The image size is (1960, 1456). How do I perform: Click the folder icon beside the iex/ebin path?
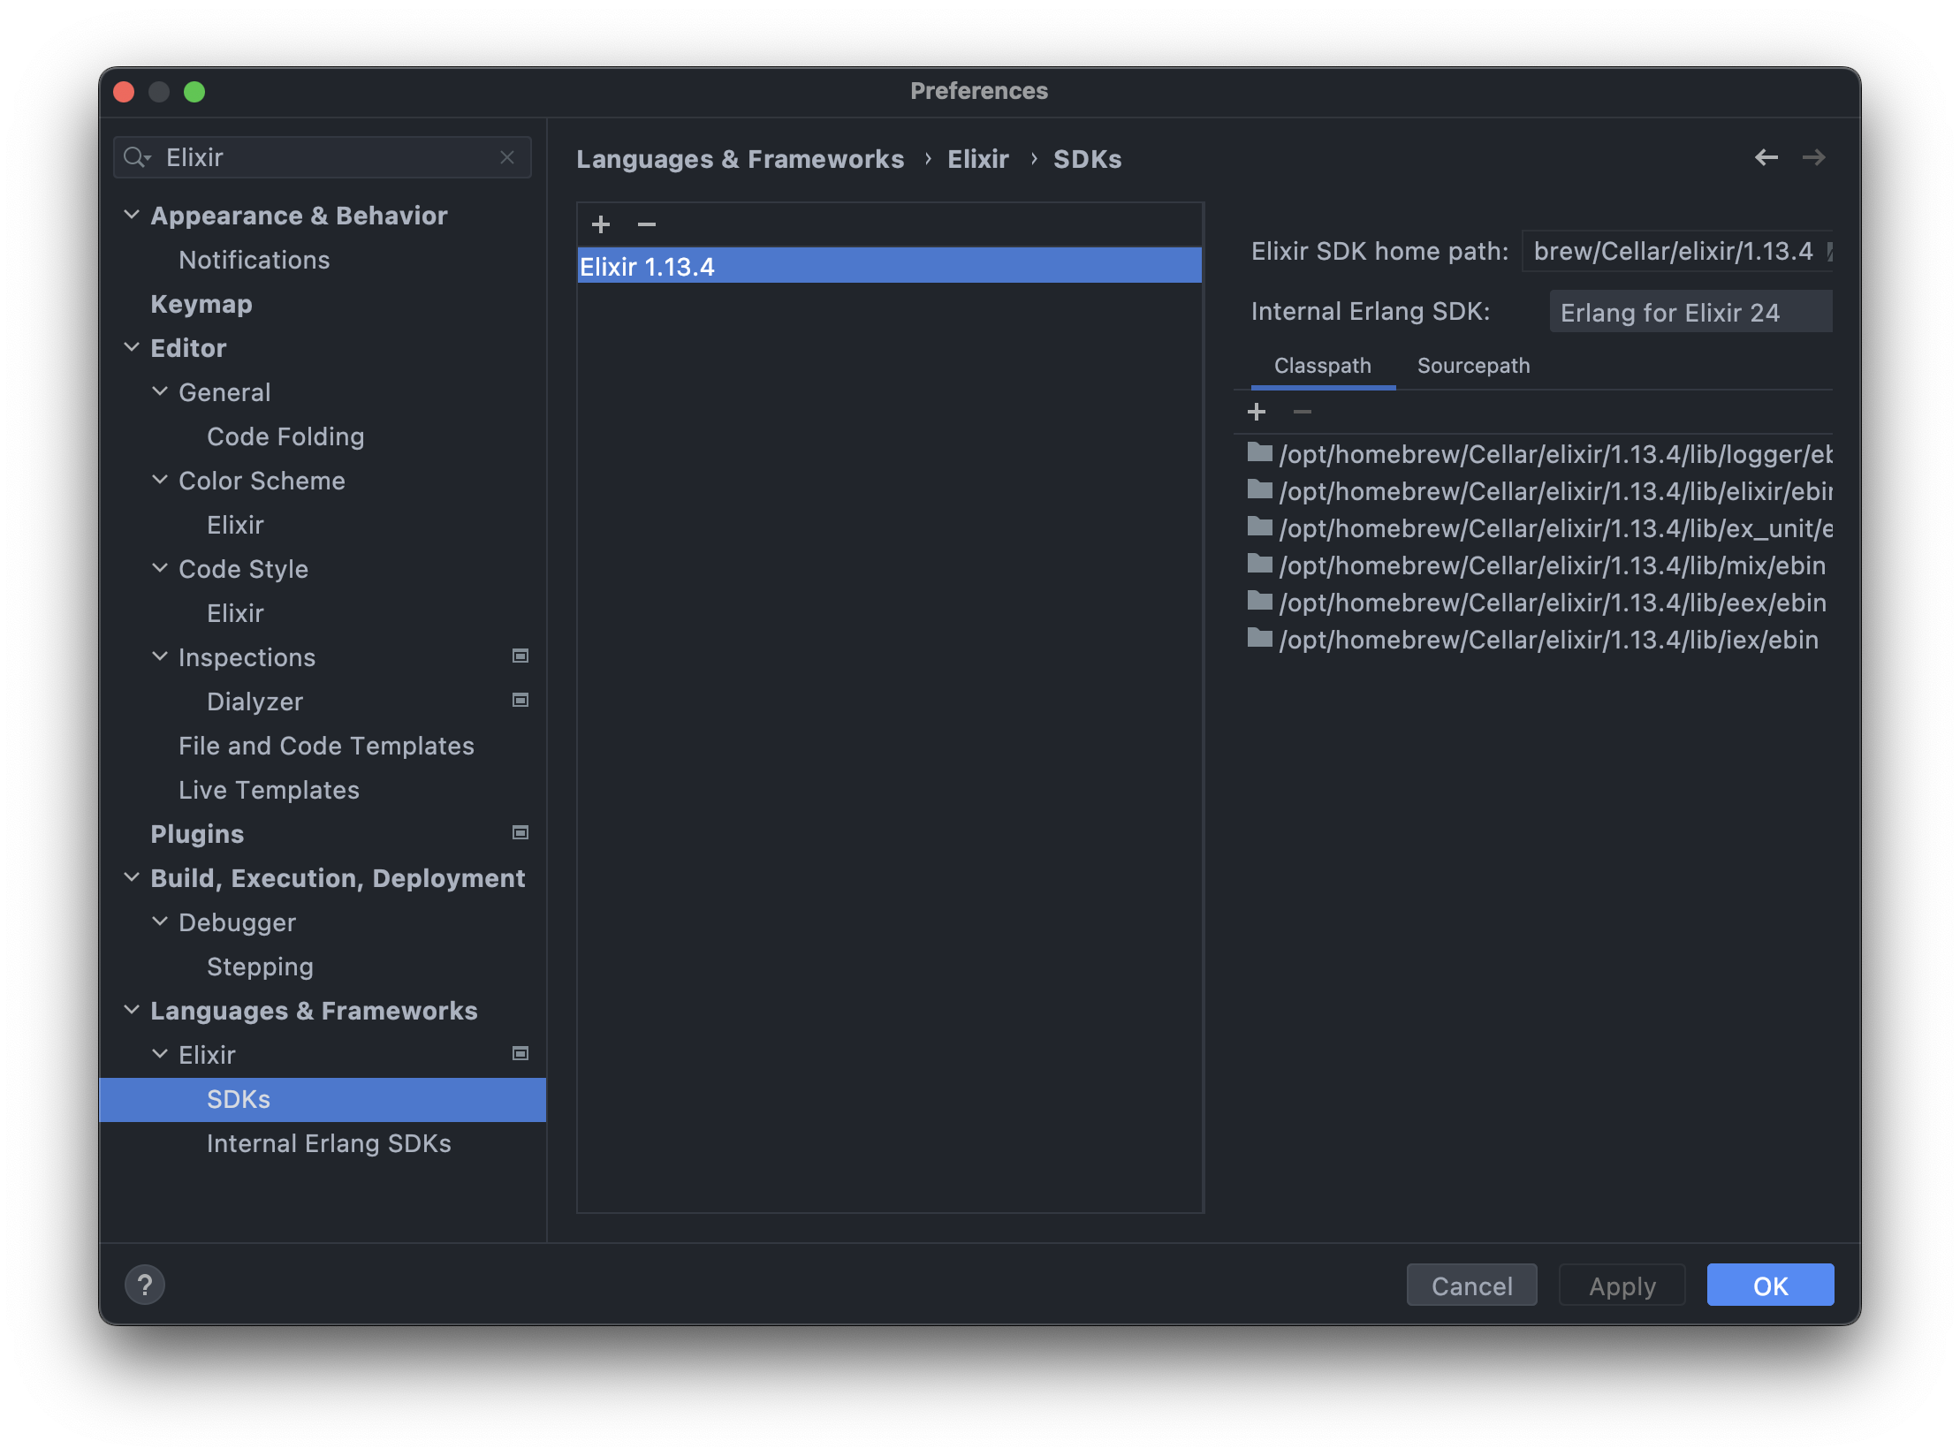[1258, 640]
